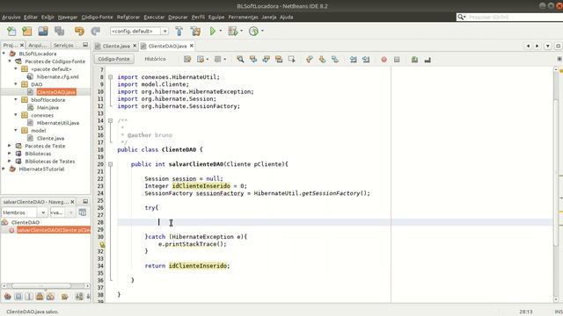Click the New File toolbar icon

point(11,32)
